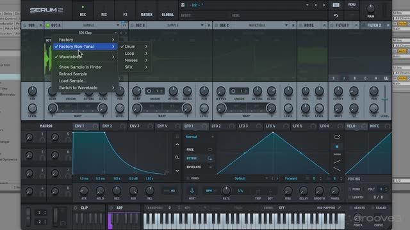Open the GLOBAL page
Screen dimensions: 410x230
168,15
